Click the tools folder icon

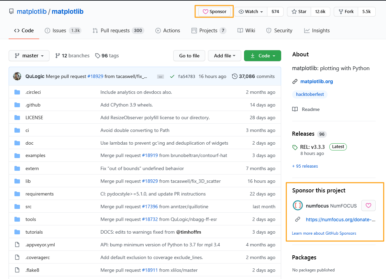point(17,219)
